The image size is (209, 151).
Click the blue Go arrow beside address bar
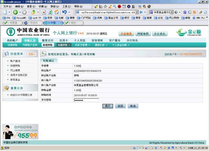pos(141,12)
